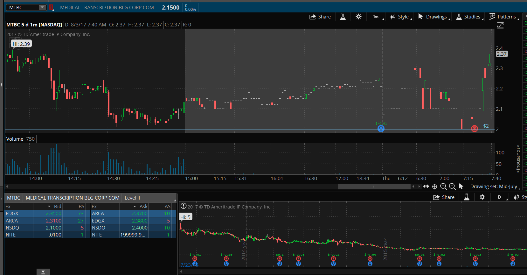The height and width of the screenshot is (275, 527).
Task: Click the corporate action phone icon on chart
Action: (x=474, y=129)
